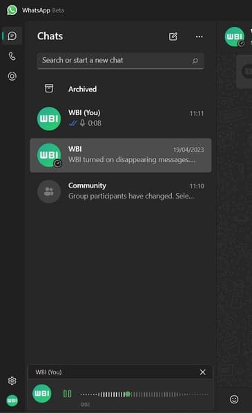
Task: Open the Community chat
Action: click(x=121, y=192)
